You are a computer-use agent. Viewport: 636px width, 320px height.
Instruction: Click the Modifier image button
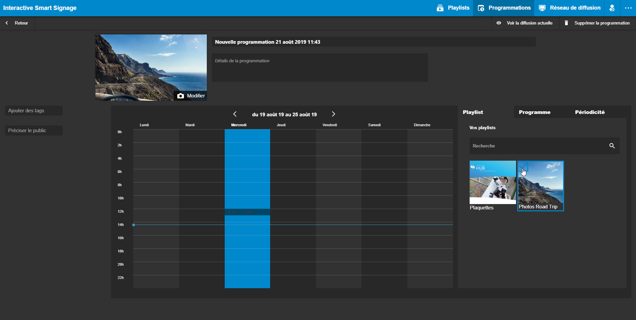point(191,96)
